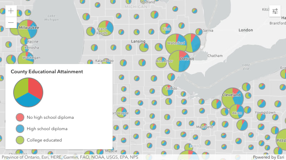The image size is (286, 160).
Task: Click the Grand Rapids pie chart symbol
Action: [105, 28]
